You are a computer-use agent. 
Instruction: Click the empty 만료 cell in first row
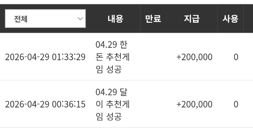tap(153, 57)
